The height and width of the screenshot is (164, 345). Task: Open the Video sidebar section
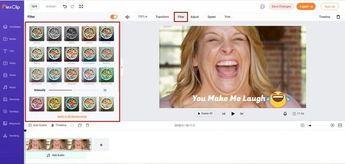tap(9, 63)
